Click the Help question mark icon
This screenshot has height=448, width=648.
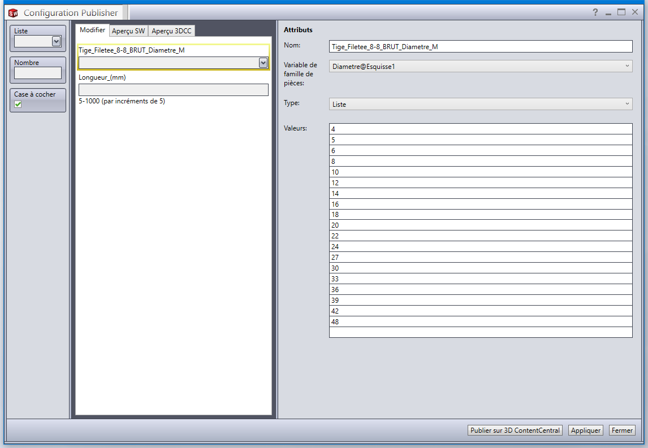(x=595, y=12)
